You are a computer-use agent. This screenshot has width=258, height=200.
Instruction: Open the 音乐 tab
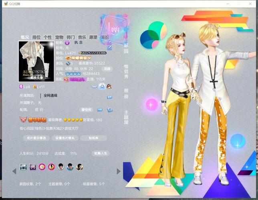(x=82, y=37)
